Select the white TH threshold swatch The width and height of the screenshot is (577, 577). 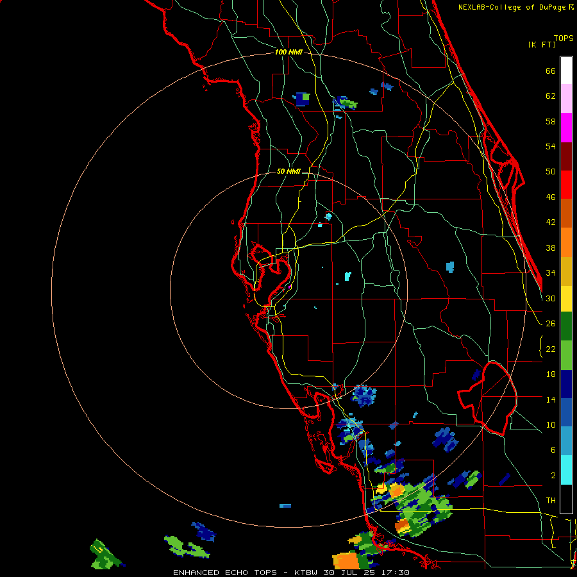566,499
